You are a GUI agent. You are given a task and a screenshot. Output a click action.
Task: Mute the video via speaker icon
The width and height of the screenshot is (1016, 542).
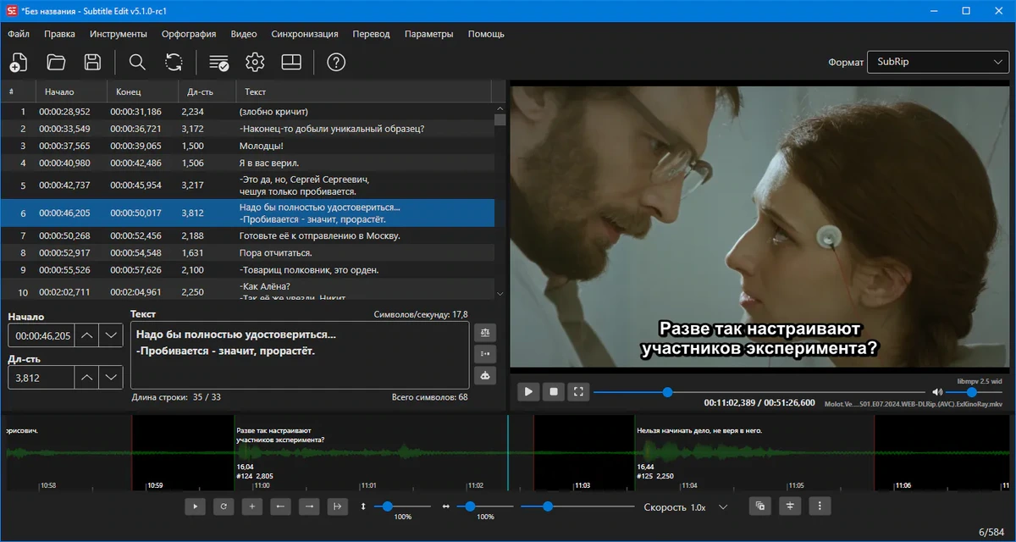[x=937, y=392]
